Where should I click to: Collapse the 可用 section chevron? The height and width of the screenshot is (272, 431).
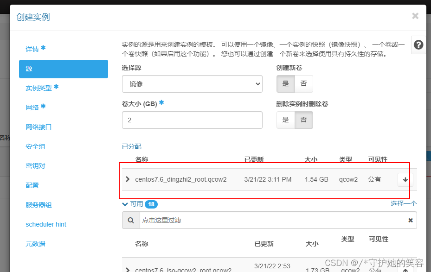(125, 204)
